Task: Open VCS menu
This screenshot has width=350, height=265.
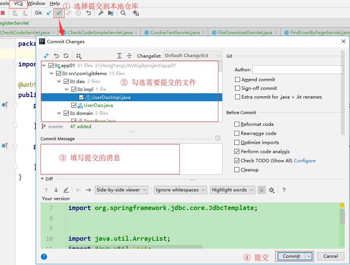Action: click(x=18, y=3)
